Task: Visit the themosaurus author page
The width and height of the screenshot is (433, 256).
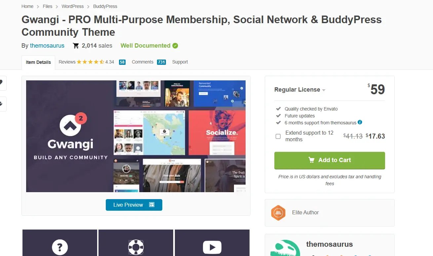Action: click(x=47, y=46)
